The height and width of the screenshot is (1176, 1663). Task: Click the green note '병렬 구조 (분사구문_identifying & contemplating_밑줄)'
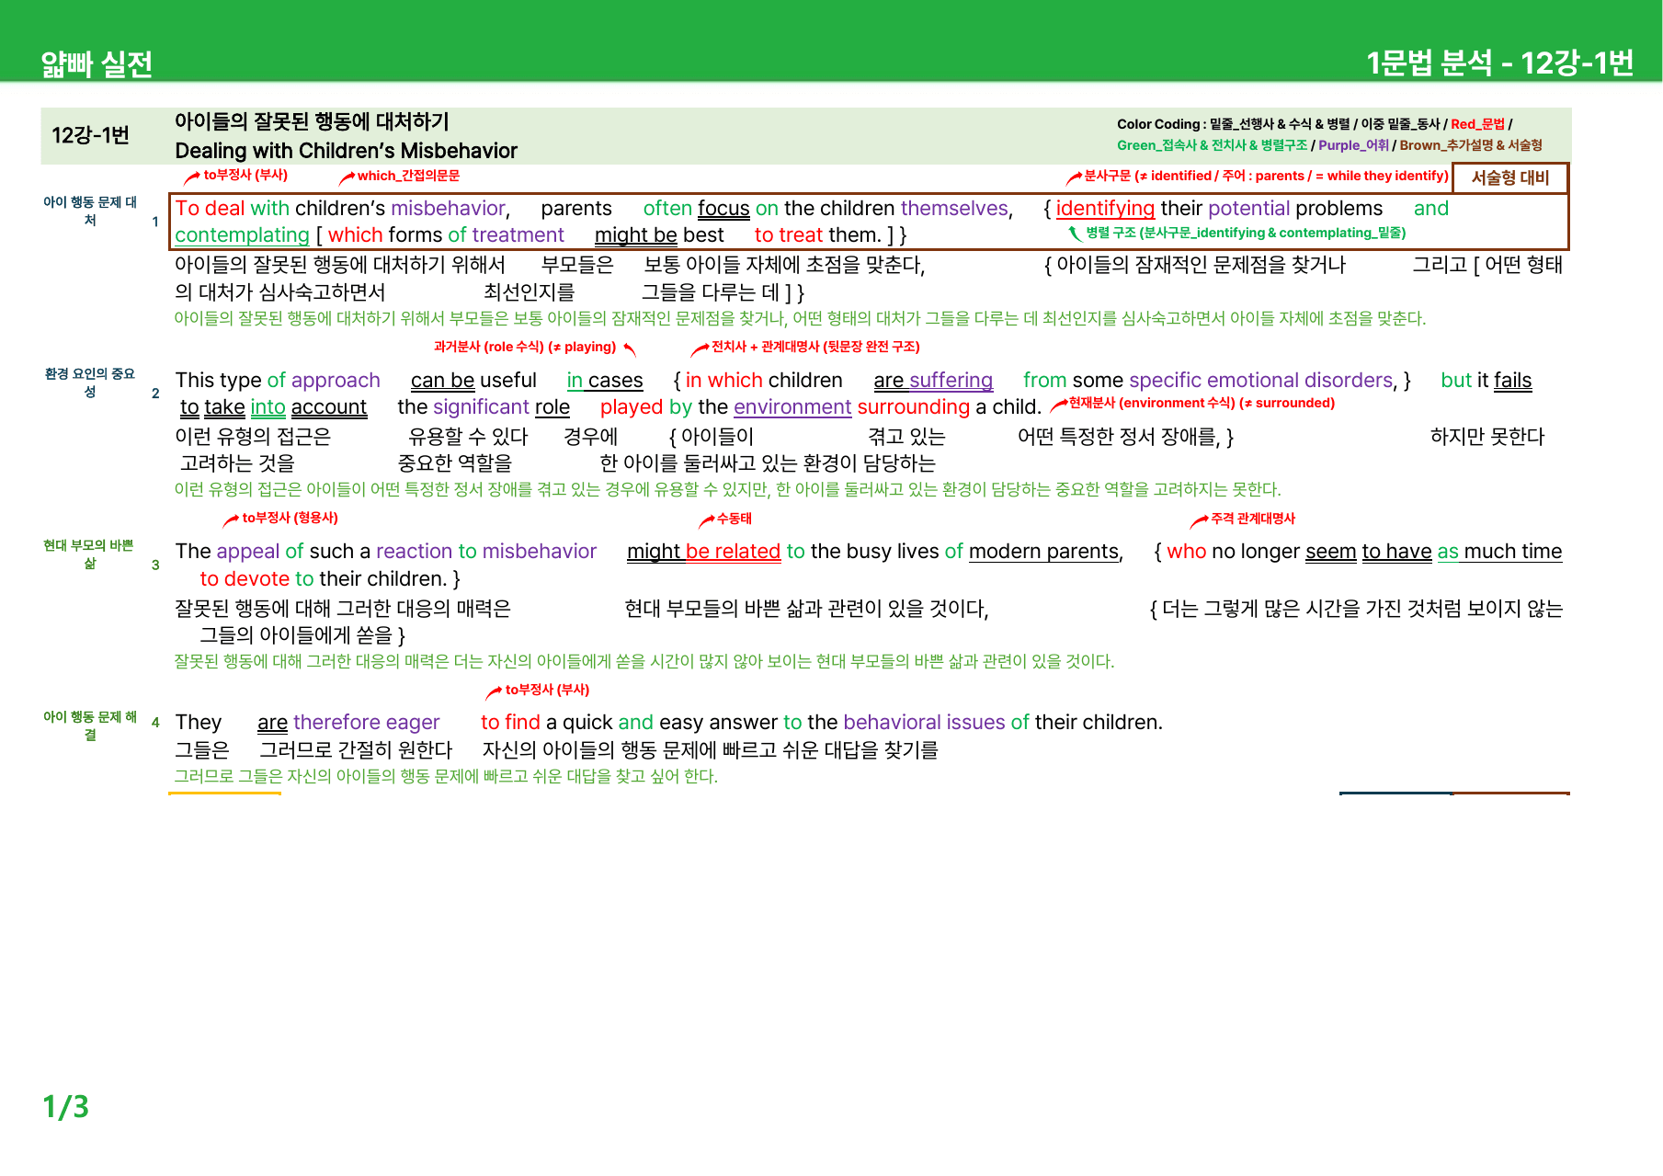[x=1246, y=233]
